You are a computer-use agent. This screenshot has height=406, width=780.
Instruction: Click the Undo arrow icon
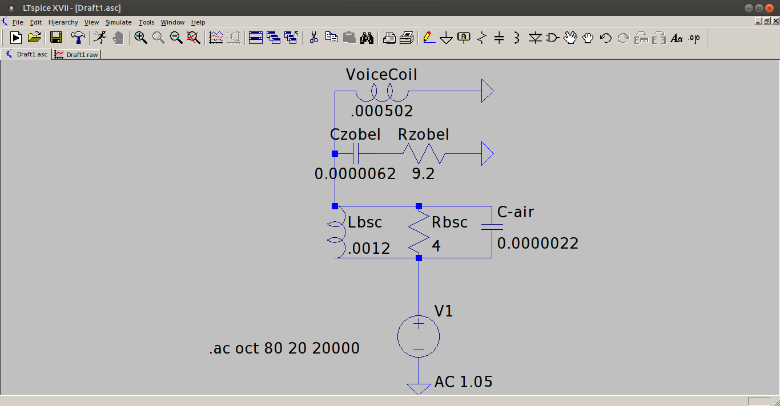pos(605,38)
